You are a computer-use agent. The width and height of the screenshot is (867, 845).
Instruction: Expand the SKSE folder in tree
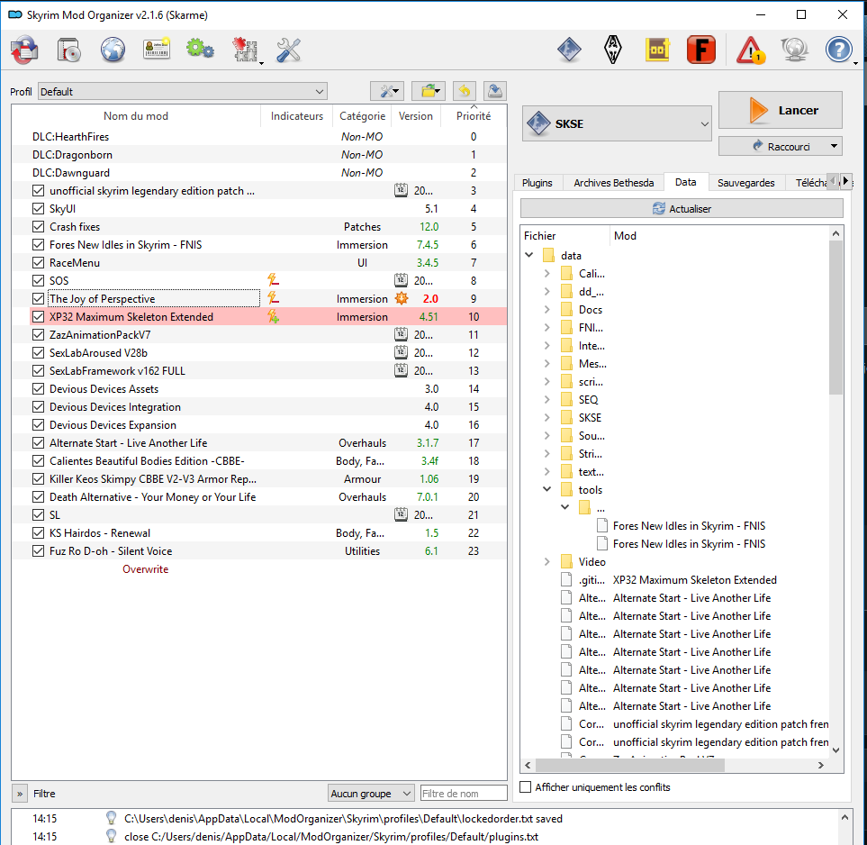[546, 417]
